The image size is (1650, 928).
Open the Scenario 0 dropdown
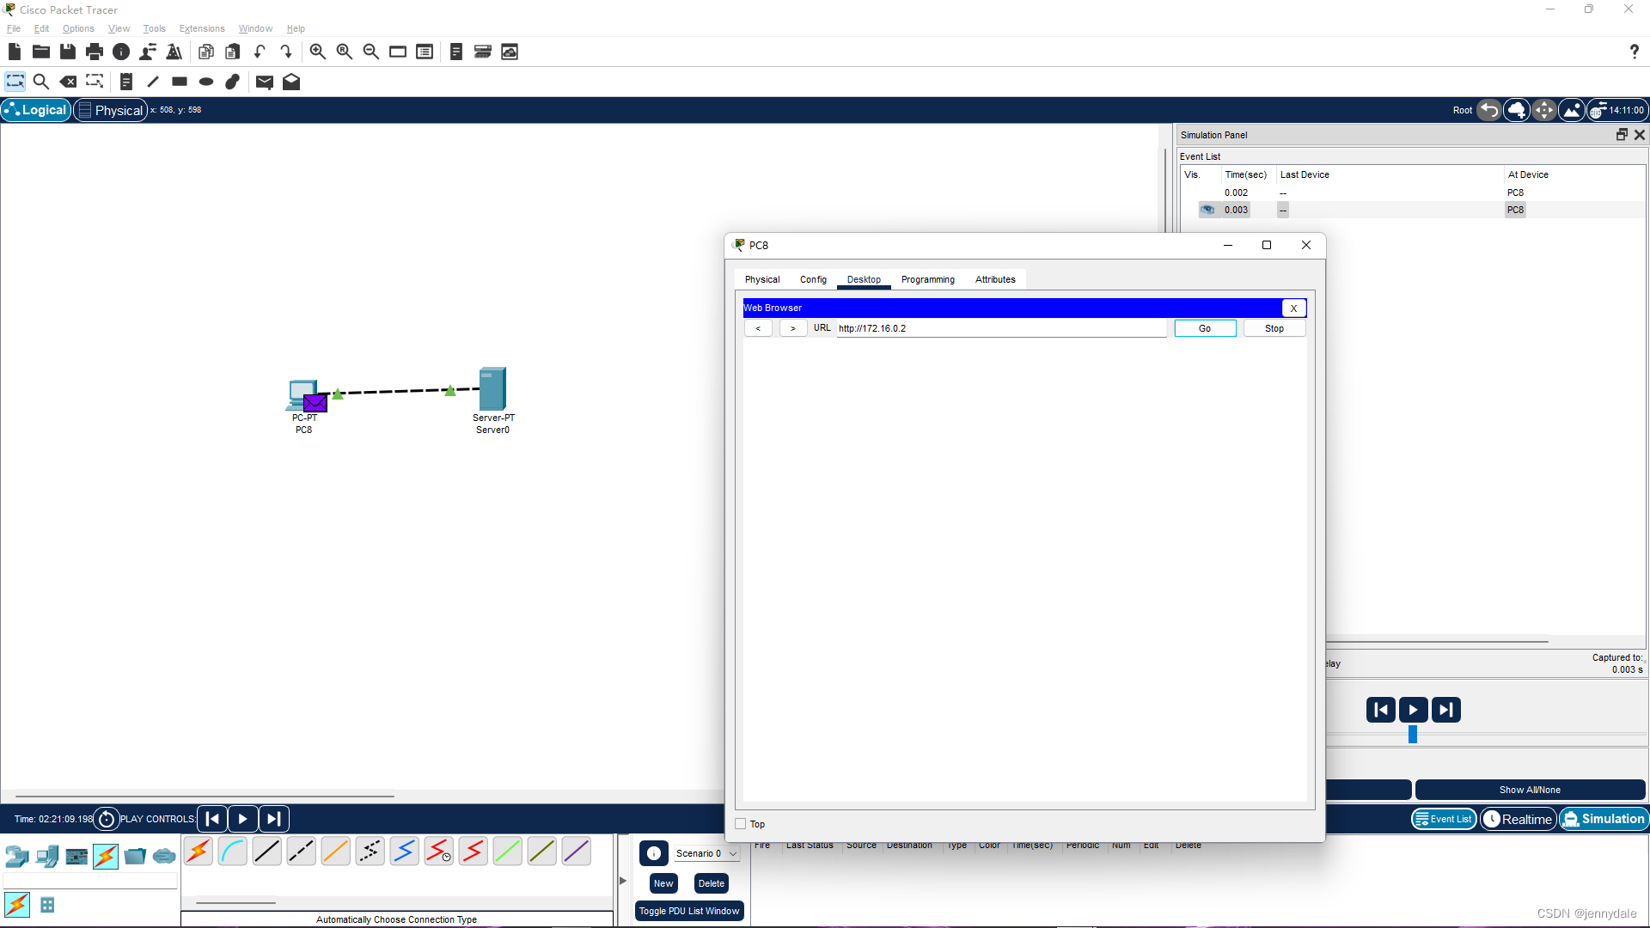[706, 853]
